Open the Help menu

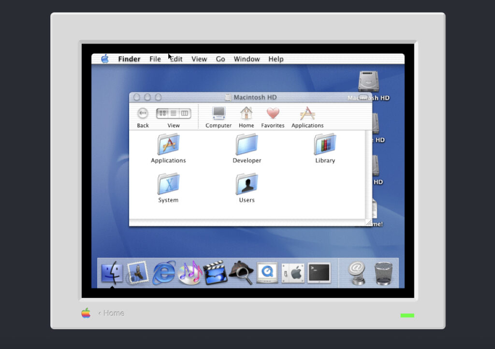pyautogui.click(x=276, y=59)
